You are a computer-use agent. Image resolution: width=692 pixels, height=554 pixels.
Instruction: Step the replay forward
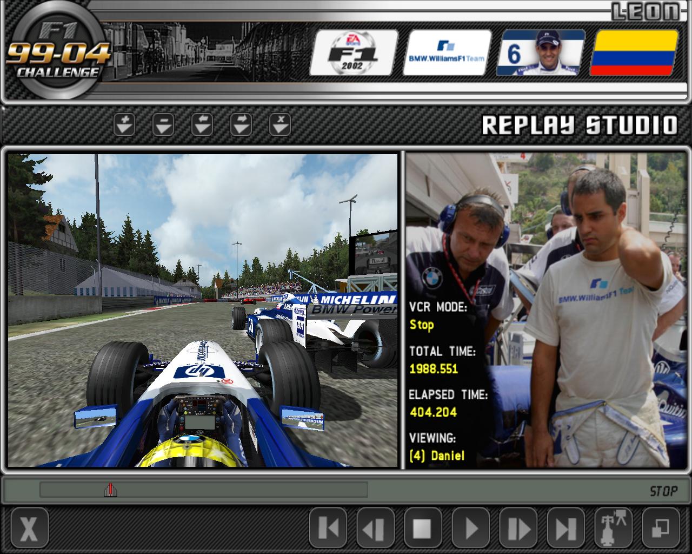(x=518, y=527)
